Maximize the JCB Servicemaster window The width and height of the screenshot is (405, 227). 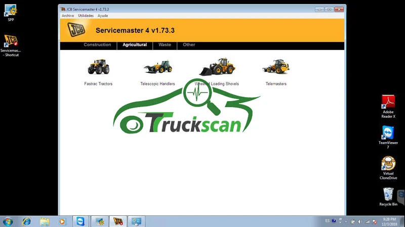[x=329, y=9]
